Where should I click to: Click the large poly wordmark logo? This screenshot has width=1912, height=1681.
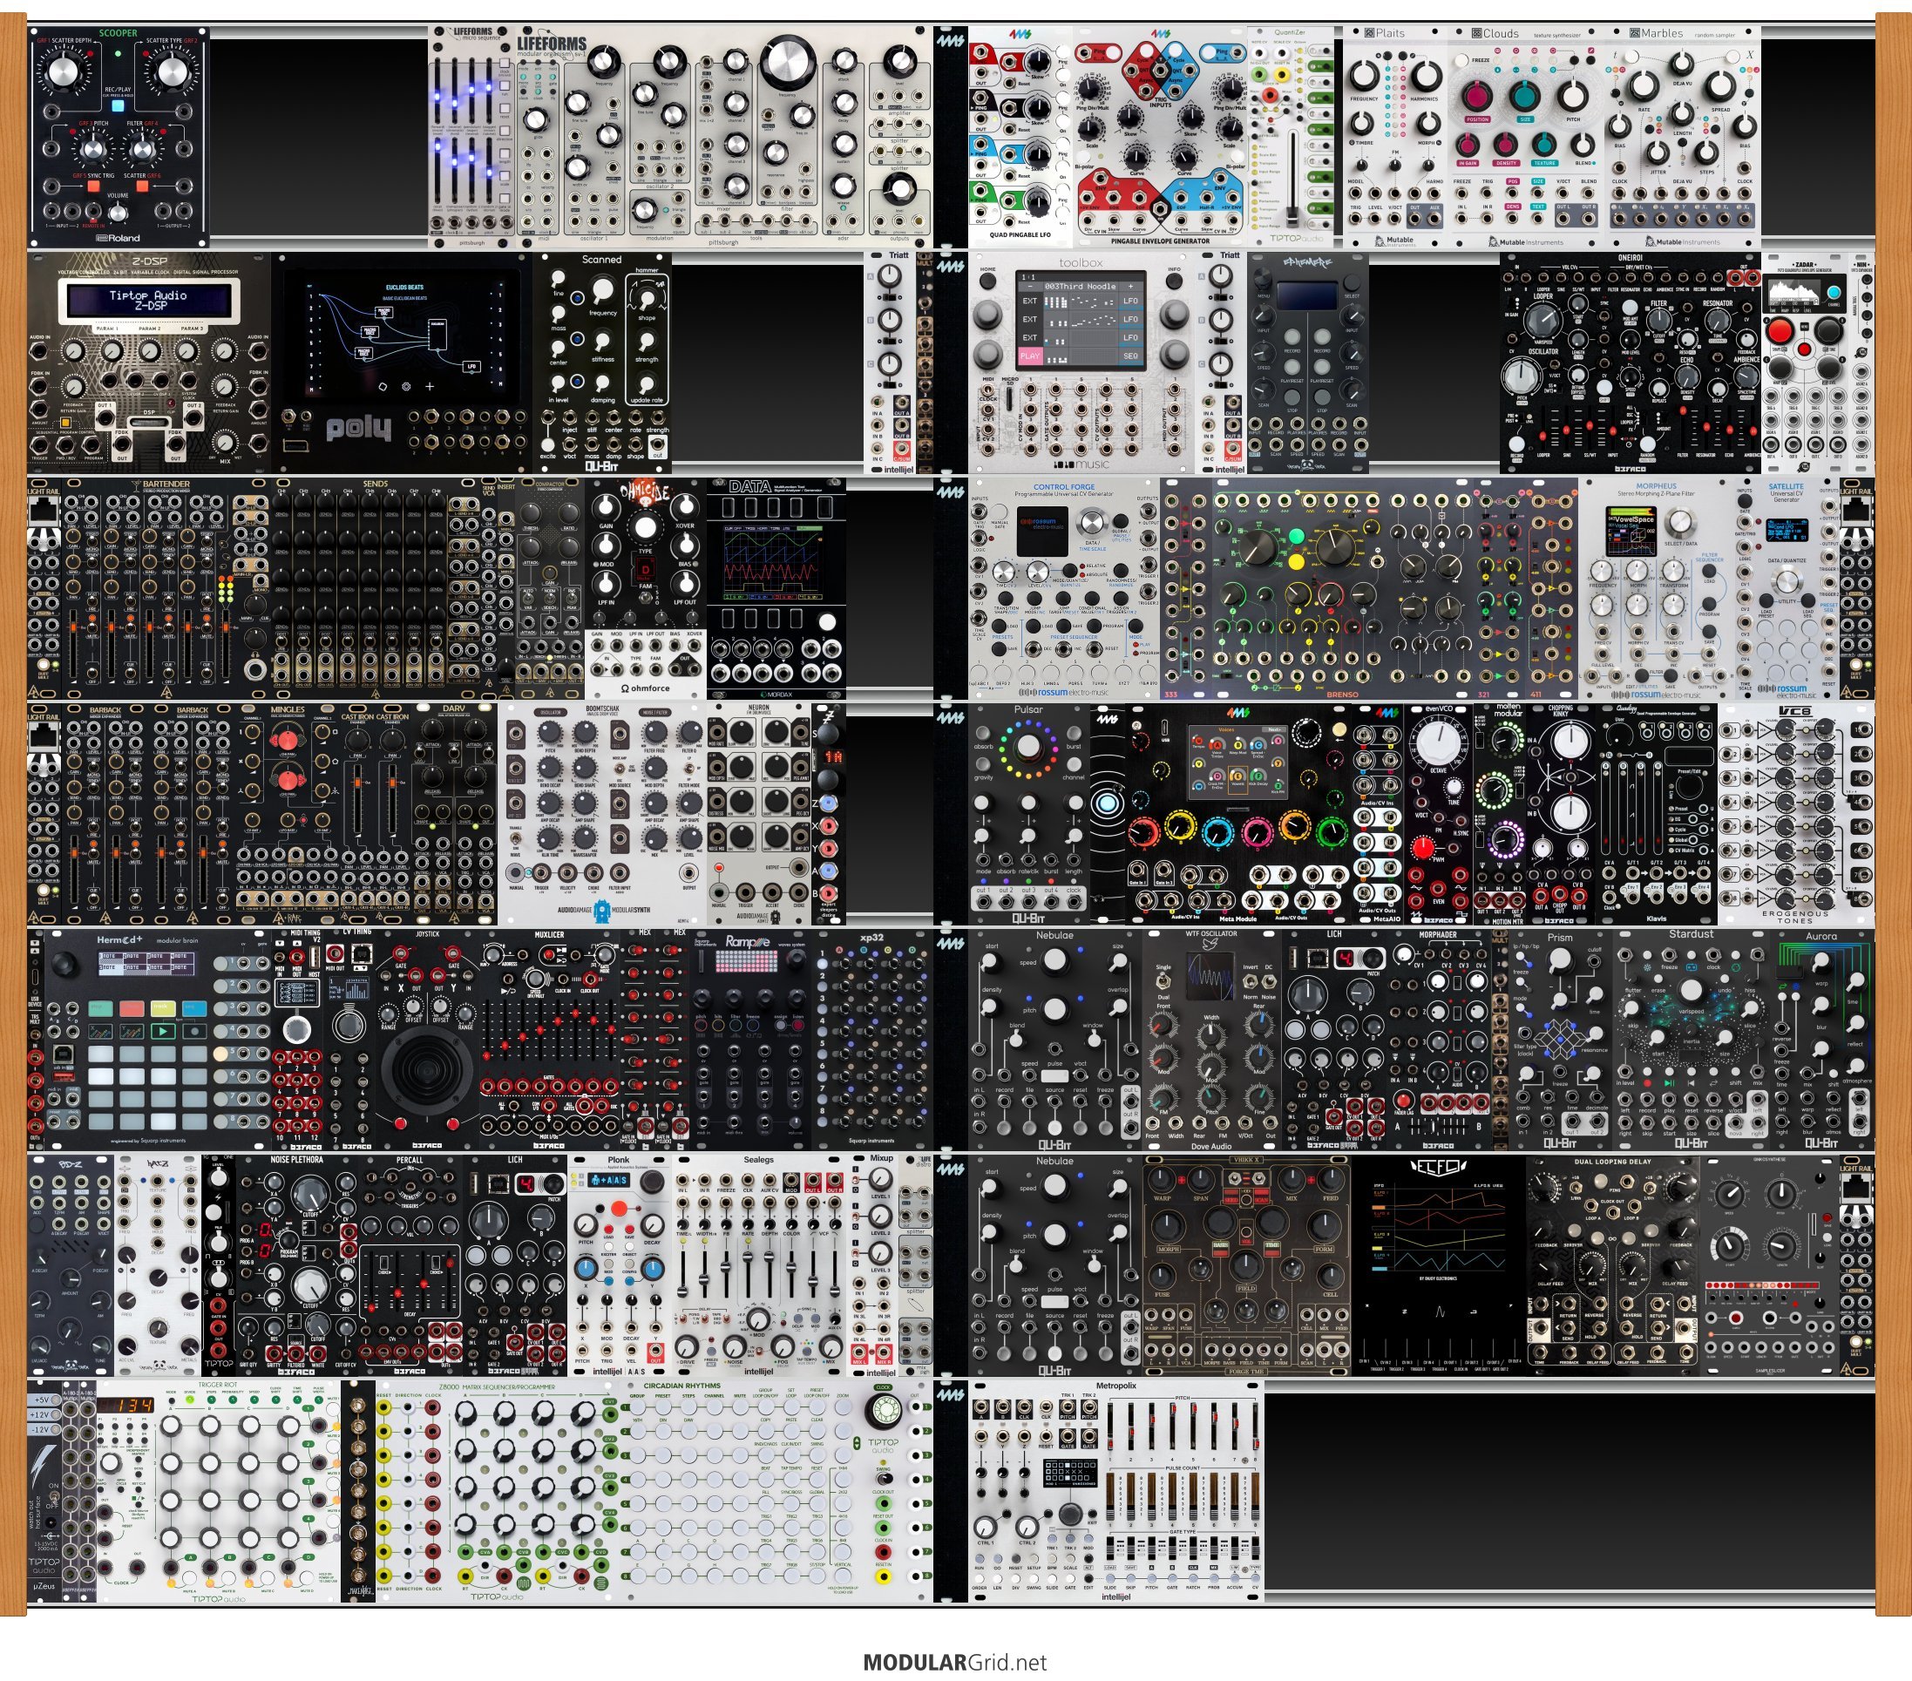[358, 429]
